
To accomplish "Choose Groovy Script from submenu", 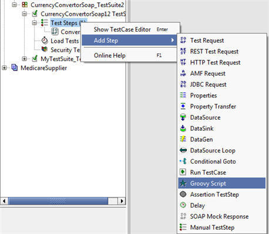I will pos(222,183).
